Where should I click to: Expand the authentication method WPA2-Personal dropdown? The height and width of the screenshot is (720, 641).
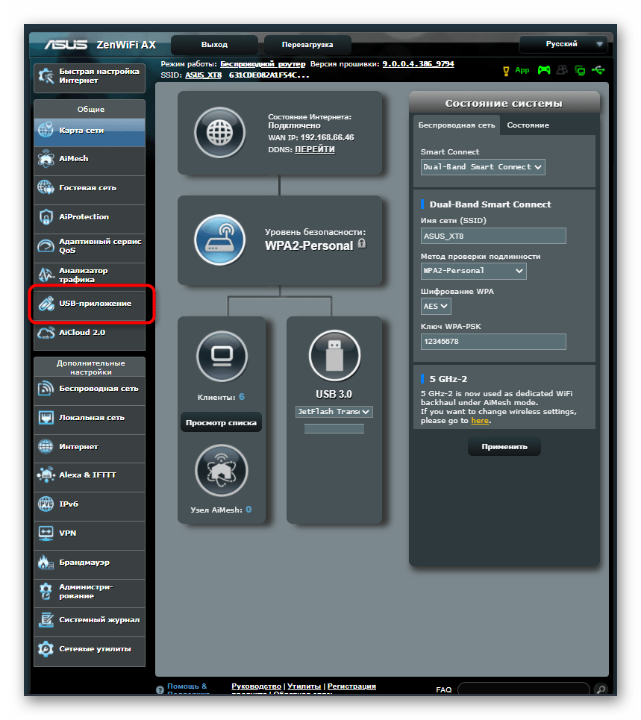pos(473,271)
